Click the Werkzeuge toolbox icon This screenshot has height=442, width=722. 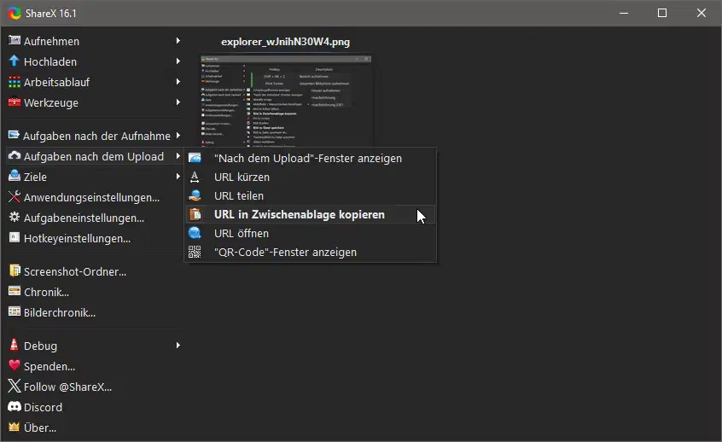coord(15,102)
